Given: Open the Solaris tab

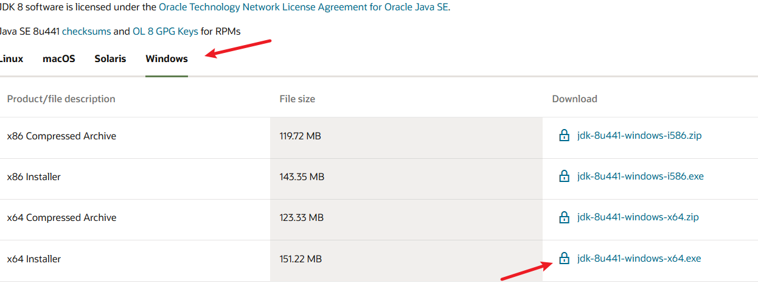Looking at the screenshot, I should pyautogui.click(x=110, y=59).
